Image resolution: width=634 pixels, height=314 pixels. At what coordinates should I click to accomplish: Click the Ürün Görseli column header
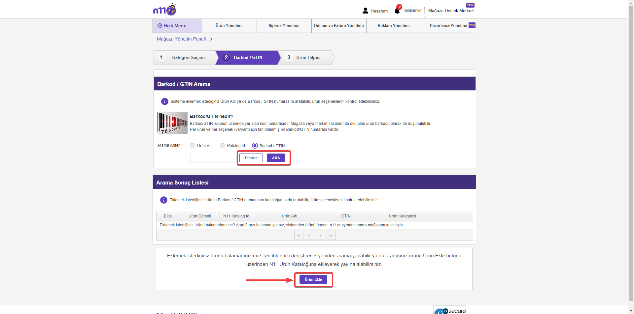[200, 216]
